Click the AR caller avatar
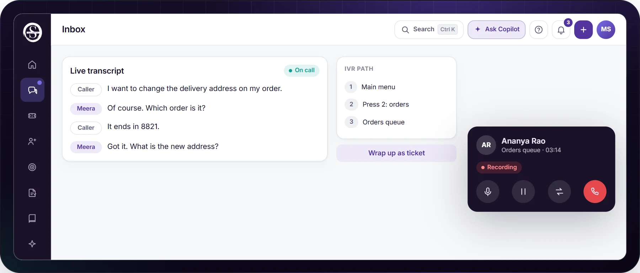640x273 pixels. coord(486,145)
